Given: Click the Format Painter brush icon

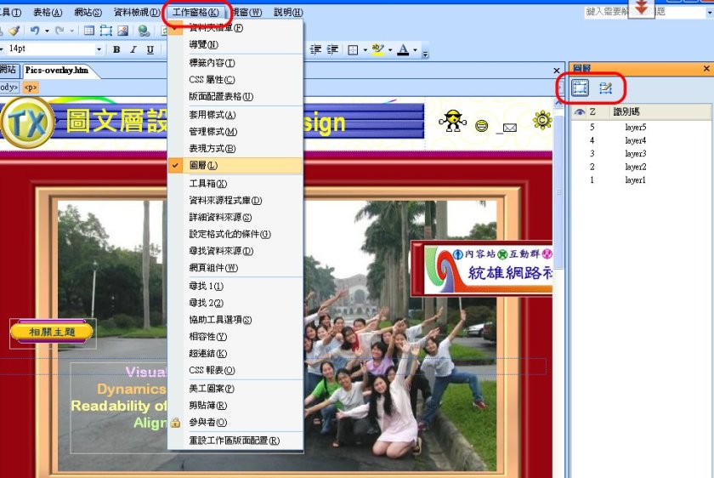Looking at the screenshot, I should [x=14, y=31].
